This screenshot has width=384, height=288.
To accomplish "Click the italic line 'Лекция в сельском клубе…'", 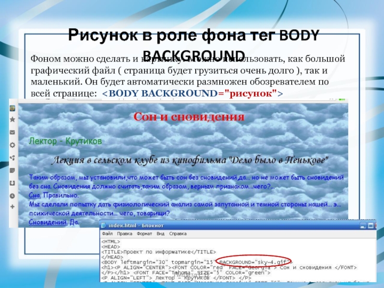I will pyautogui.click(x=190, y=160).
